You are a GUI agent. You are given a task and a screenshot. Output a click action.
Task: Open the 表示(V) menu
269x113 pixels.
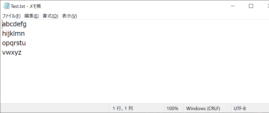[69, 16]
